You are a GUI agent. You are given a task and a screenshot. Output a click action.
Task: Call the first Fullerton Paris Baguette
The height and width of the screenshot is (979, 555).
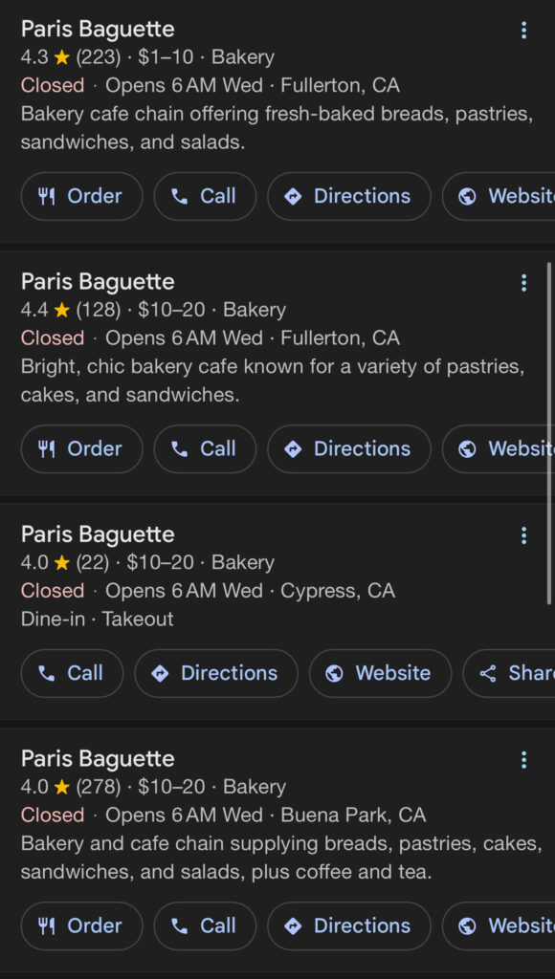coord(205,196)
